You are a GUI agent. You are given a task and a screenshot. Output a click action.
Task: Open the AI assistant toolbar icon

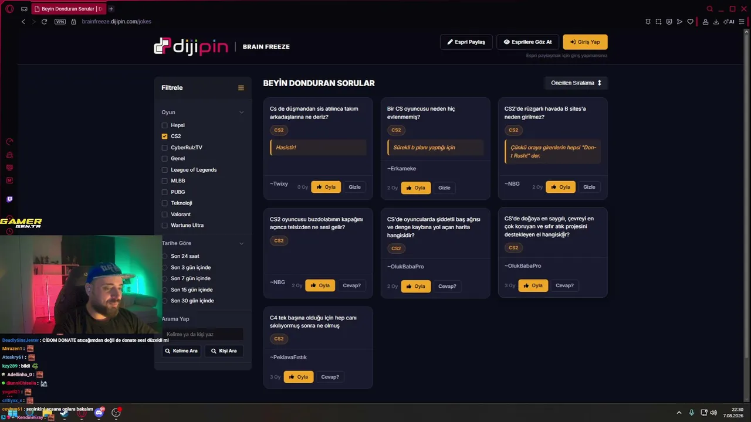[728, 22]
